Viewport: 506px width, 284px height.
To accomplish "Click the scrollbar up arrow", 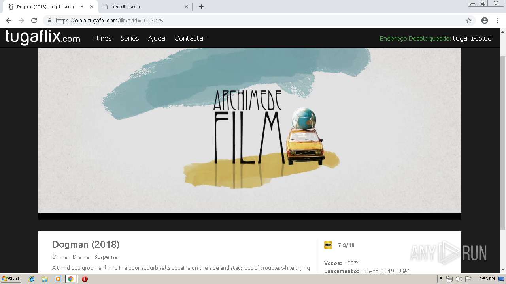I will pos(503,32).
